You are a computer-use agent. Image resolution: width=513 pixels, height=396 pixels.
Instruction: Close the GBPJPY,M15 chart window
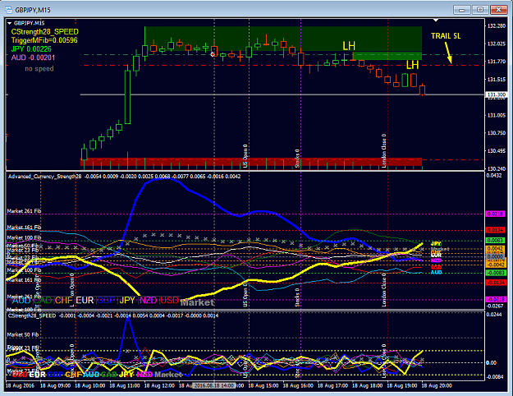coord(498,10)
